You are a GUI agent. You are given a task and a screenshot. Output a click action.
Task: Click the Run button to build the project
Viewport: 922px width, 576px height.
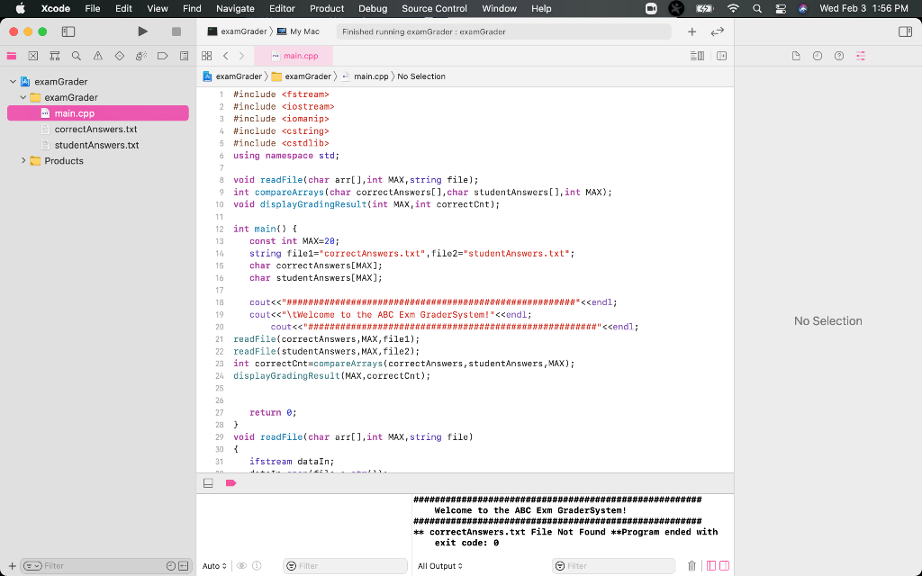click(141, 31)
